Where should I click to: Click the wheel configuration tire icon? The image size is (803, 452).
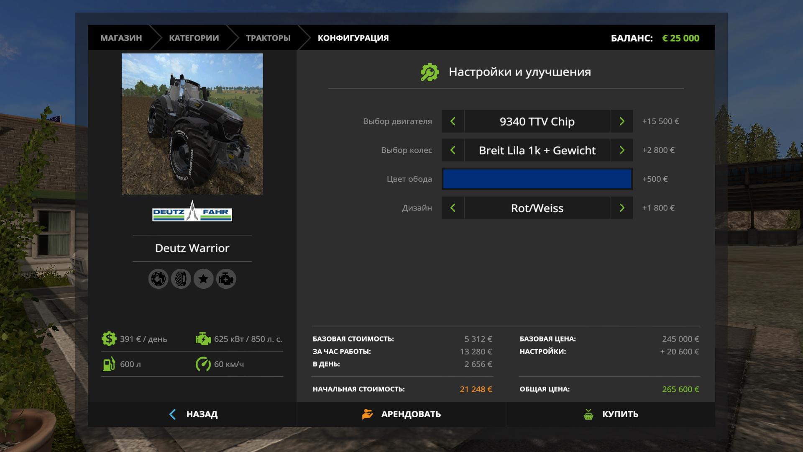(x=181, y=279)
